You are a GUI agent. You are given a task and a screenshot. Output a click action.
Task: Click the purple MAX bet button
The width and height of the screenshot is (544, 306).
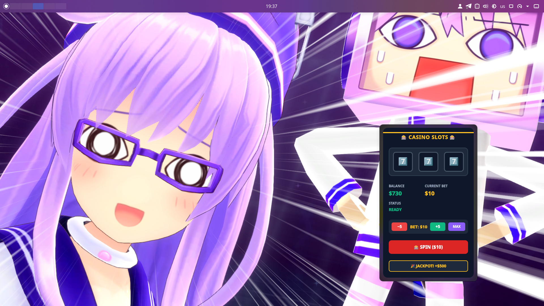[x=456, y=227]
